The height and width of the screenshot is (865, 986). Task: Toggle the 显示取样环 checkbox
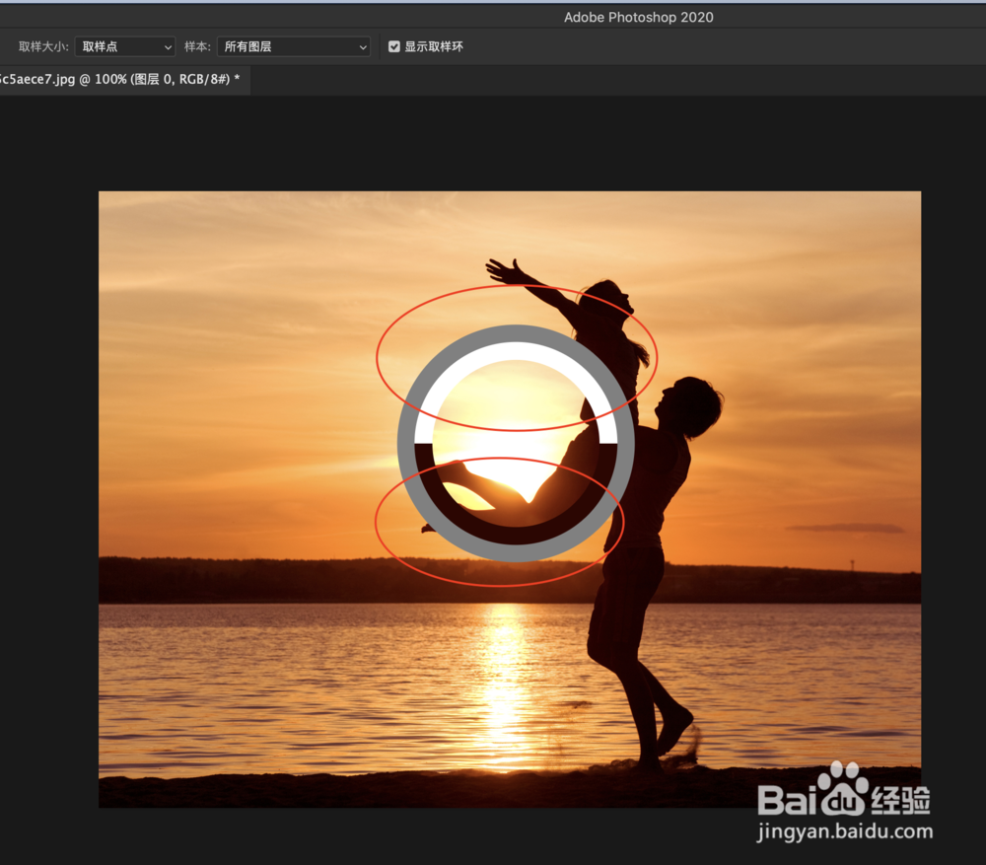coord(394,46)
